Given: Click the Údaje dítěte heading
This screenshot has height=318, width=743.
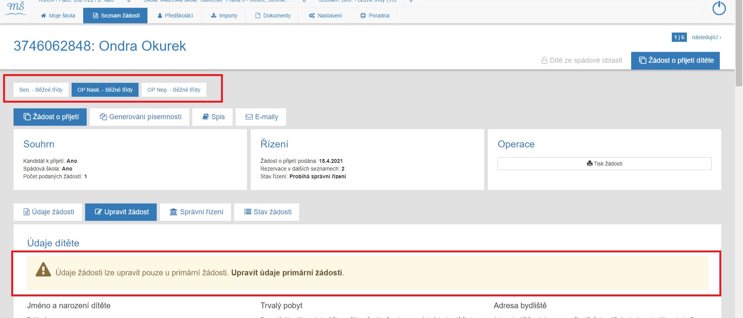Looking at the screenshot, I should pyautogui.click(x=53, y=243).
